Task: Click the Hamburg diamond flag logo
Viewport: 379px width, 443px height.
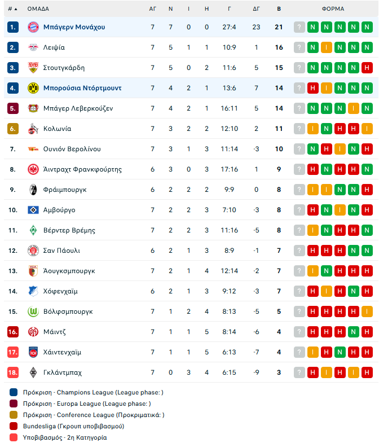Action: click(32, 210)
